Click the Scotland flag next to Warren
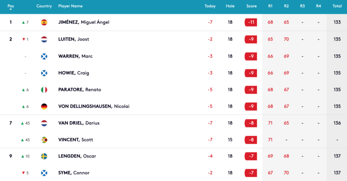The image size is (347, 181). (44, 56)
